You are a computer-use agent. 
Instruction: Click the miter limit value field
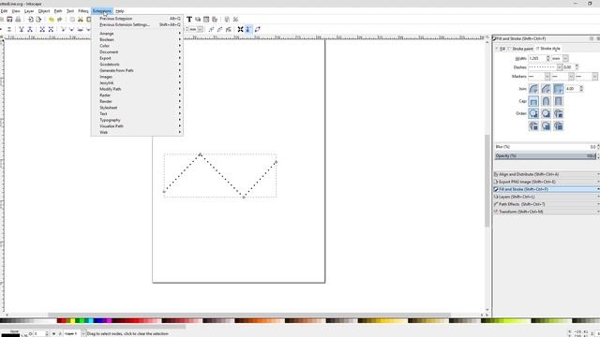[x=572, y=89]
